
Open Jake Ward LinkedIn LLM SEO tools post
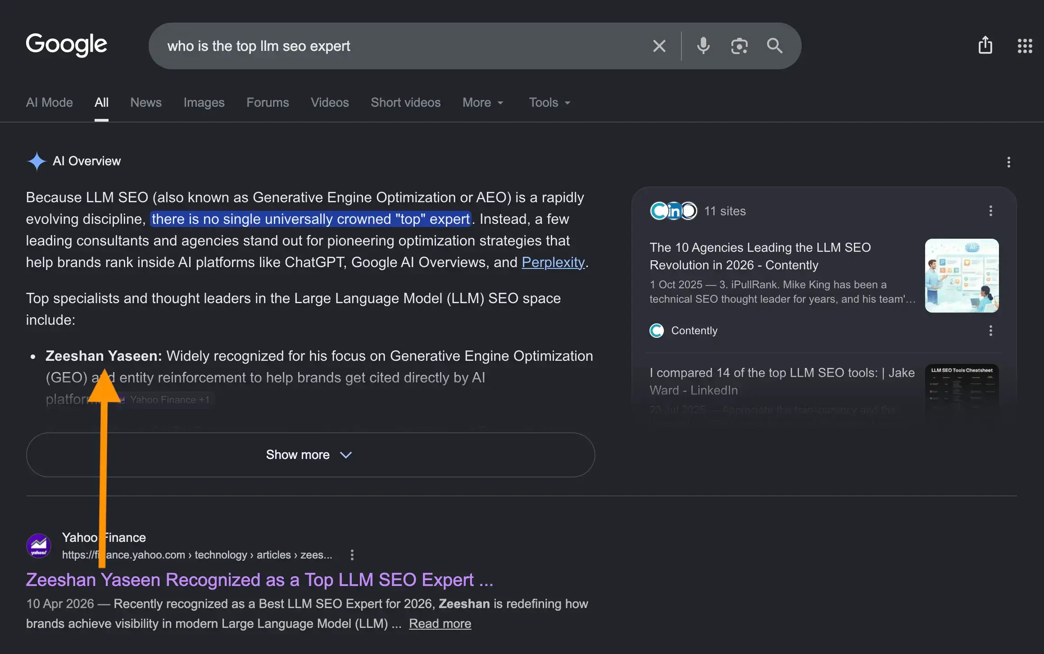pyautogui.click(x=782, y=381)
